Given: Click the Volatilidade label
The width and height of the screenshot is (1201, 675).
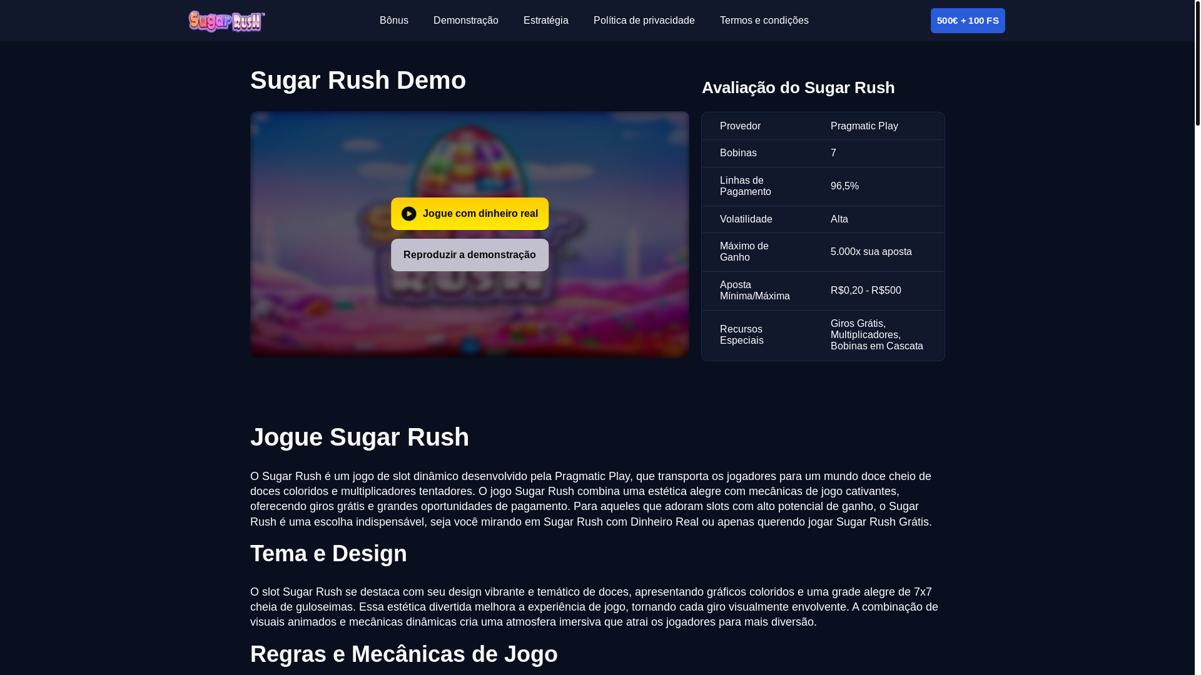Looking at the screenshot, I should (x=746, y=219).
